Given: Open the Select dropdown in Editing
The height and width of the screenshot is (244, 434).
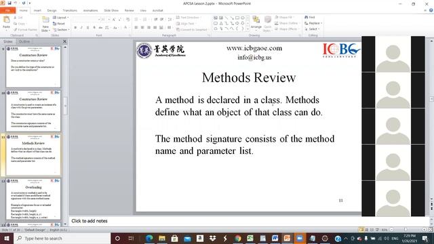Looking at the screenshot, I should click(312, 28).
